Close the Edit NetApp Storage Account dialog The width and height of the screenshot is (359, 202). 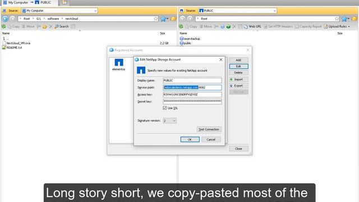pos(220,59)
